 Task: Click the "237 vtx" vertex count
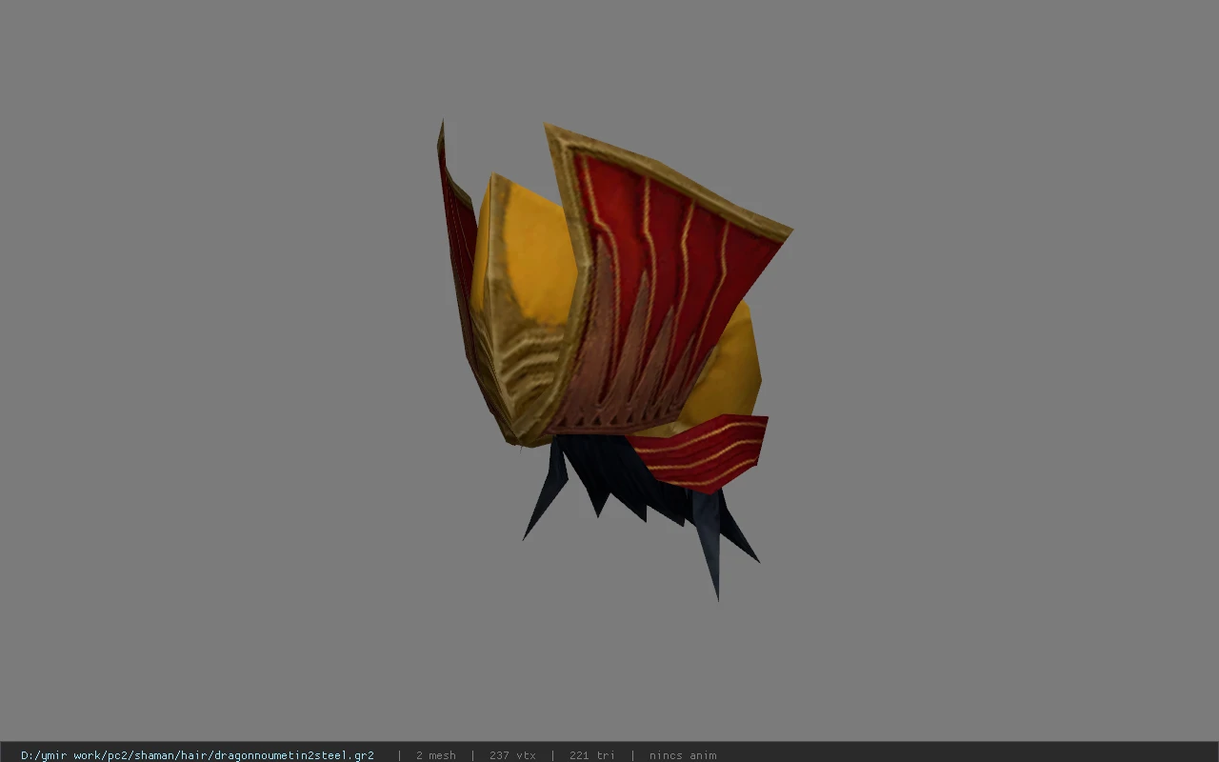pos(512,755)
